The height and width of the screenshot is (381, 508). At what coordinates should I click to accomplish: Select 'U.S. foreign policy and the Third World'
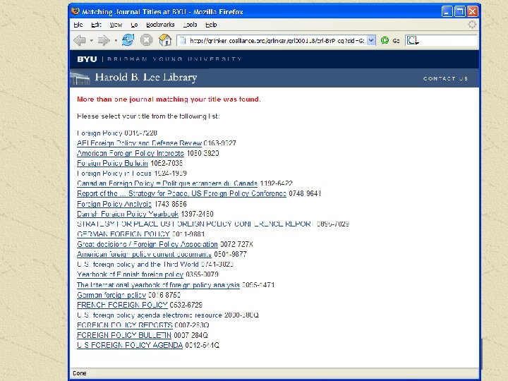pyautogui.click(x=138, y=265)
